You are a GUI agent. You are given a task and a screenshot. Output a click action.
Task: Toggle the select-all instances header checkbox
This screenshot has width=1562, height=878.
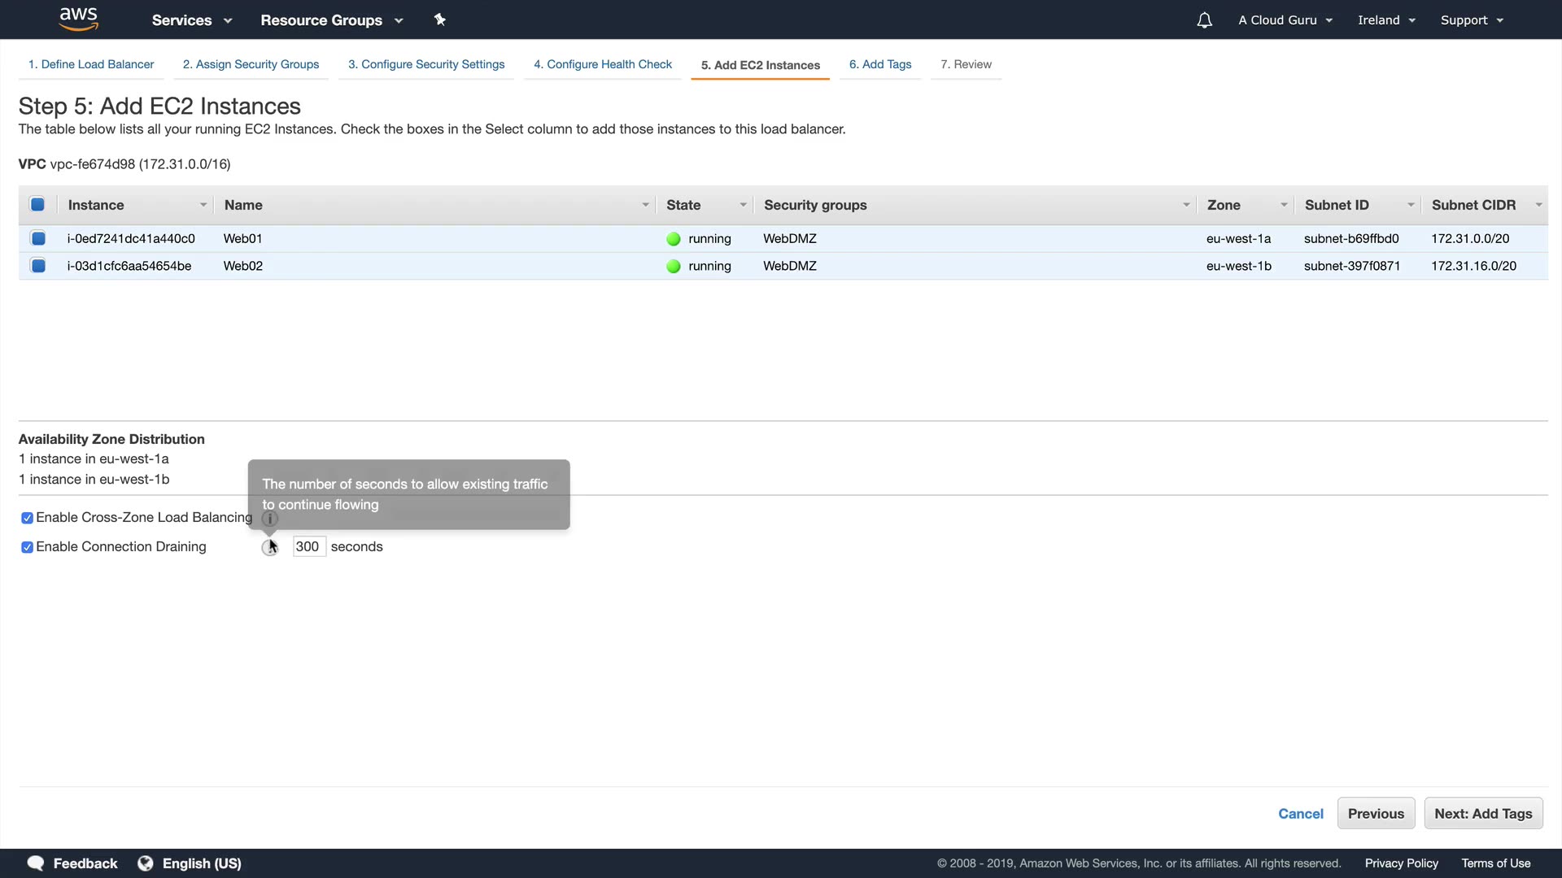pos(37,205)
